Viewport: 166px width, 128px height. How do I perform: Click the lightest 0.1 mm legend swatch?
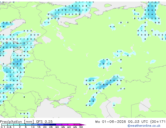pos(4,125)
